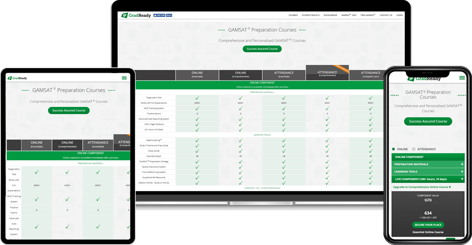Viewport: 472px width, 245px height.
Task: Click the GradReady logo on the laptop
Action: click(136, 15)
